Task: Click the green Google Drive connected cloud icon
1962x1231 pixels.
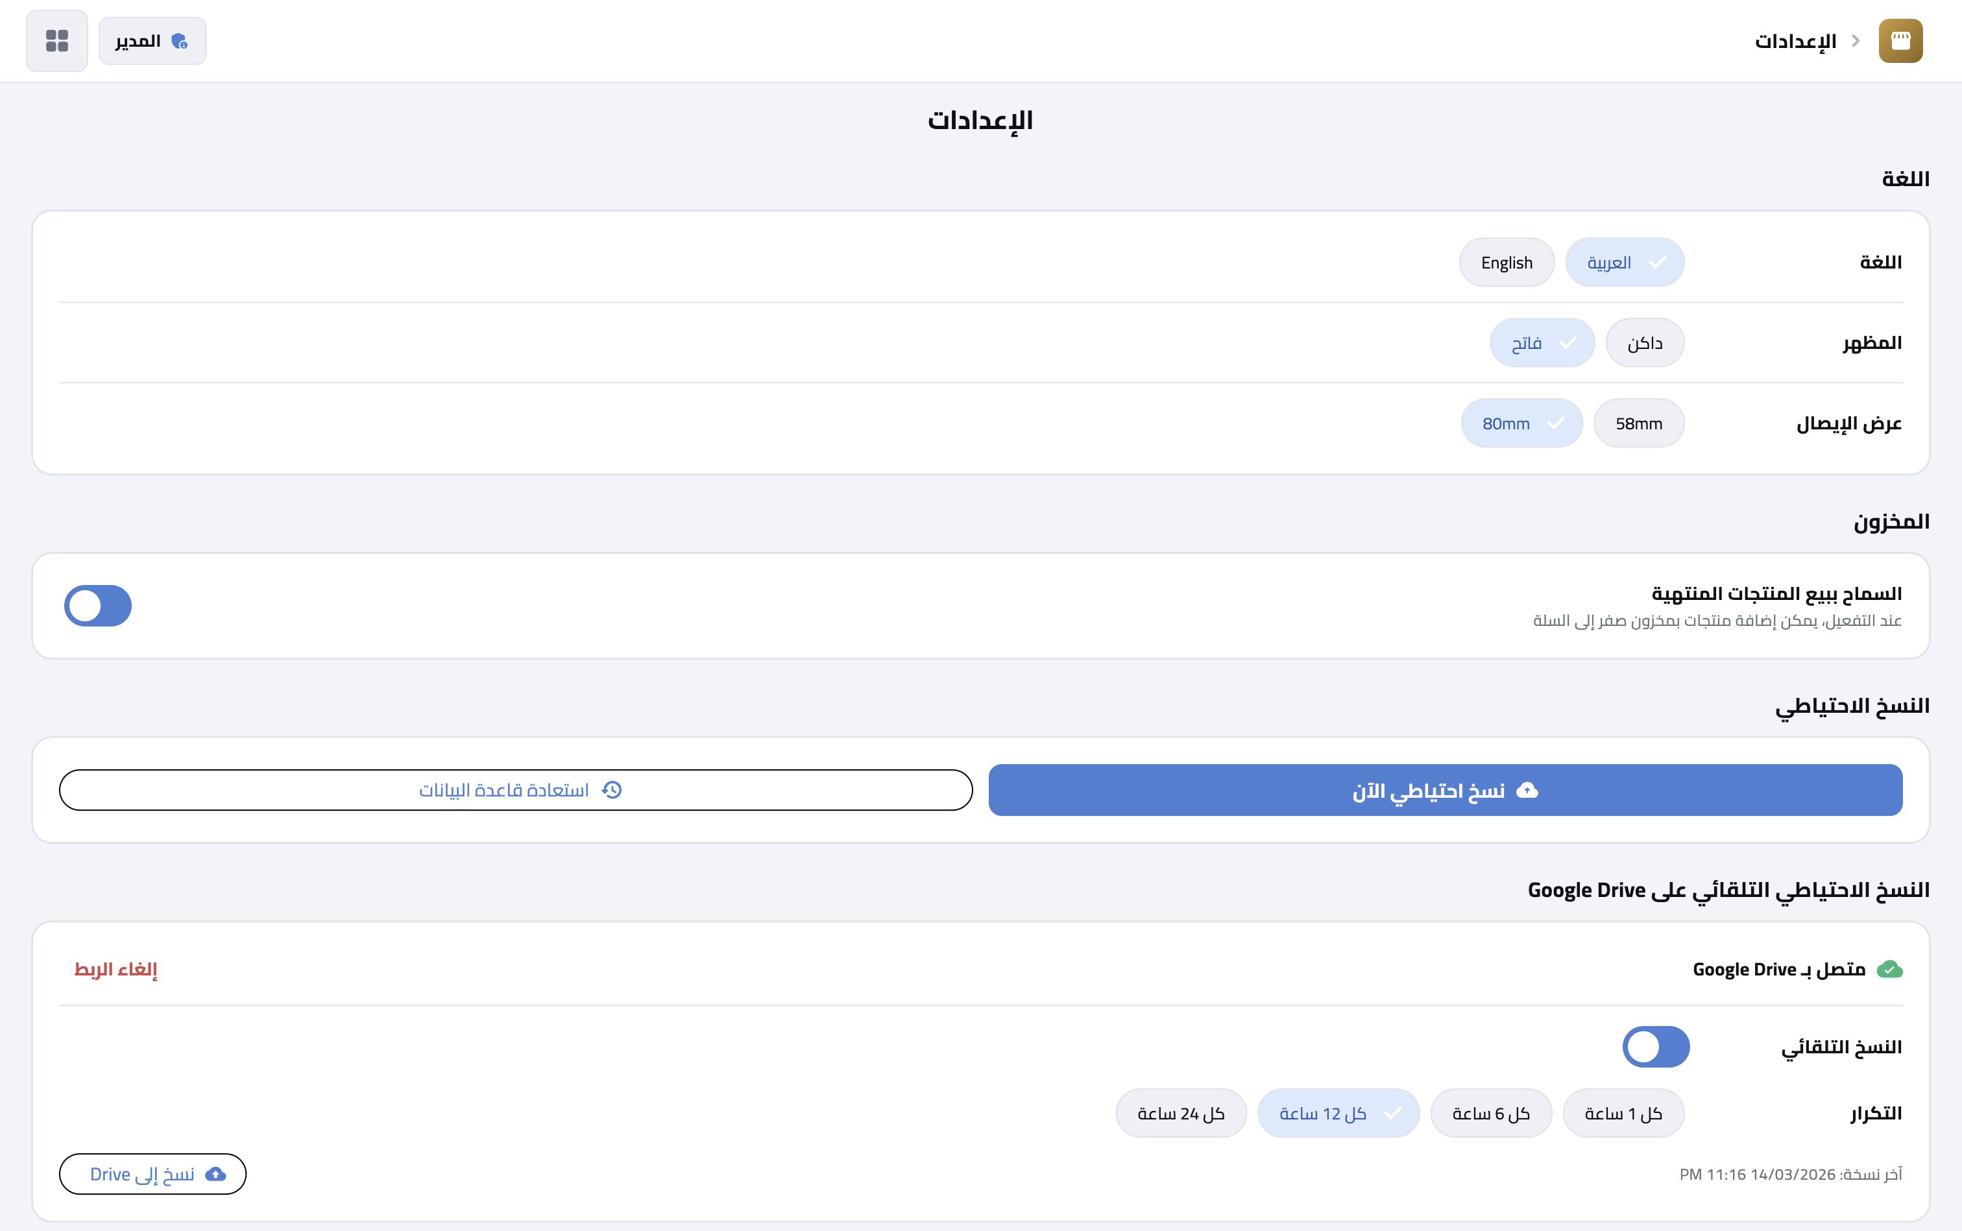Action: click(1888, 968)
